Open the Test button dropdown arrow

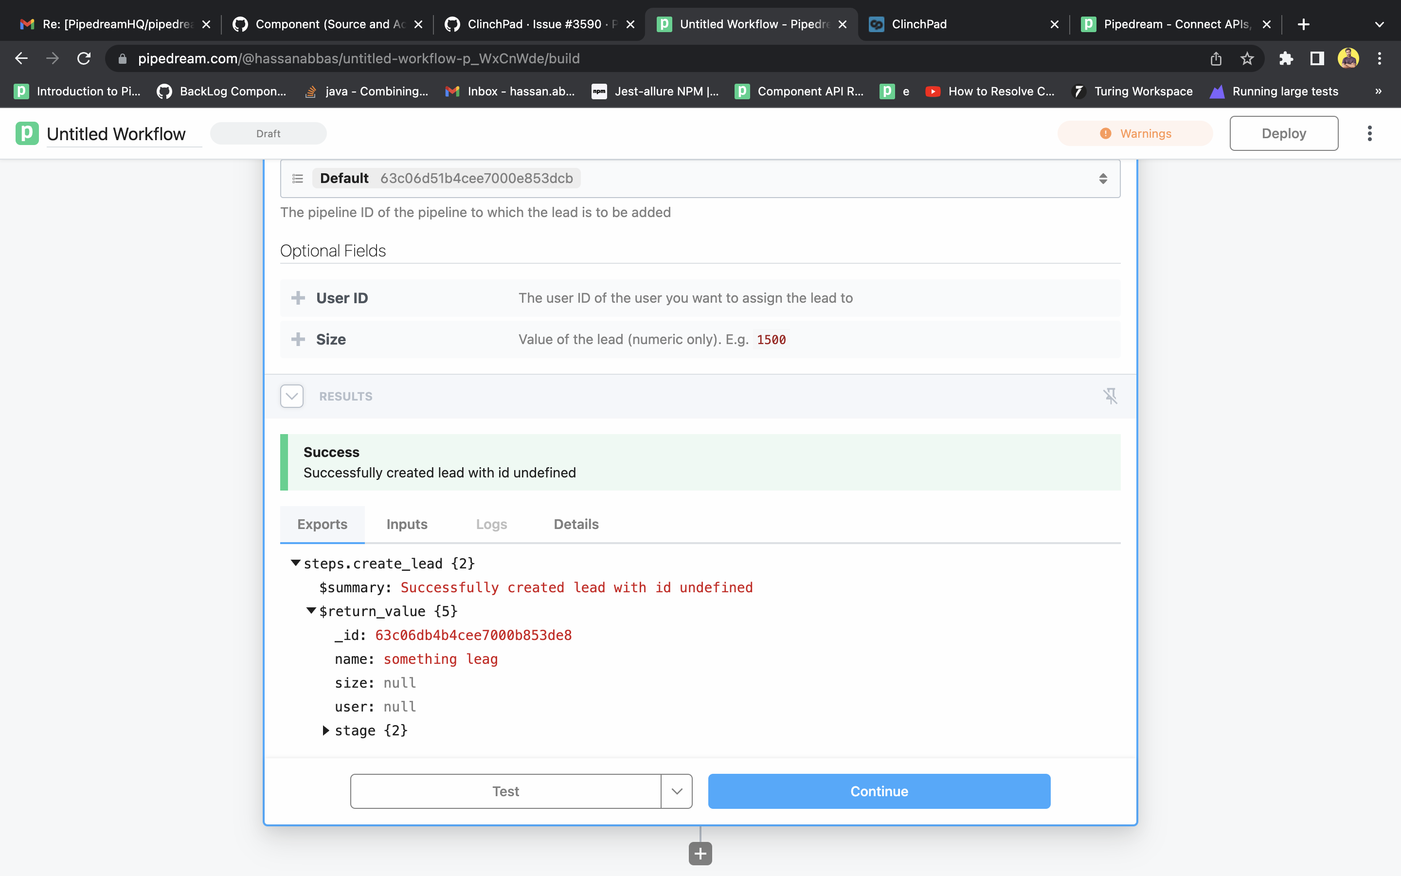(x=676, y=791)
